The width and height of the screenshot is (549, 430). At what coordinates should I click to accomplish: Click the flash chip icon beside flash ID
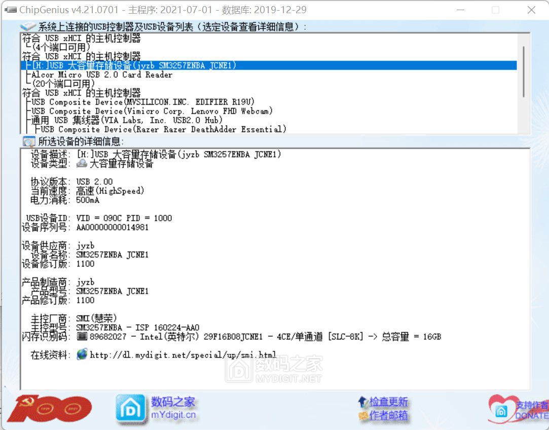[x=82, y=336]
